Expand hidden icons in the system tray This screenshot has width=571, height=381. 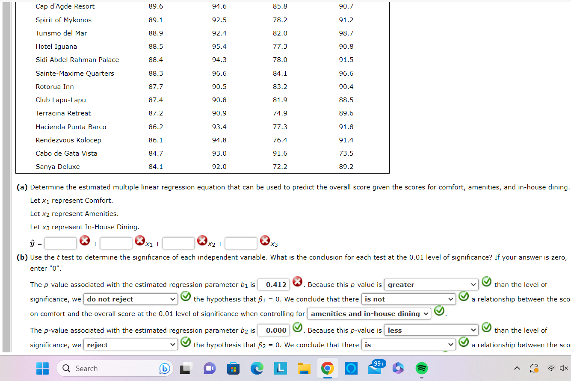click(x=517, y=368)
